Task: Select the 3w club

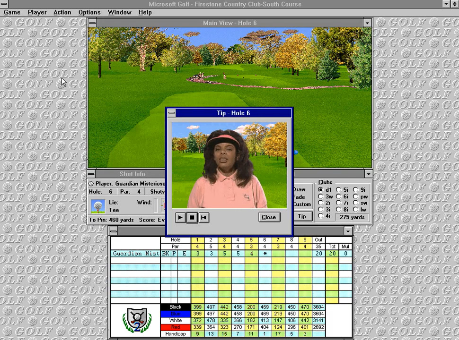Action: [x=320, y=196]
